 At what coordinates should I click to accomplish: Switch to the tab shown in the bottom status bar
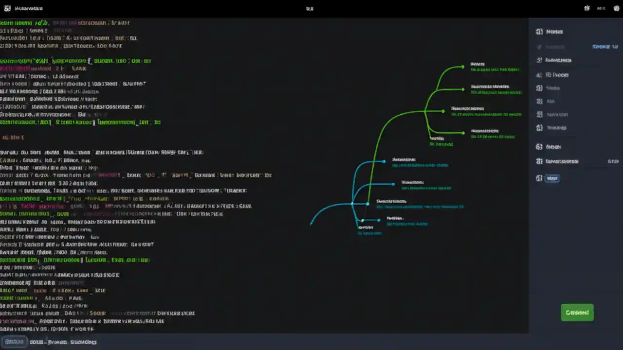coord(63,342)
